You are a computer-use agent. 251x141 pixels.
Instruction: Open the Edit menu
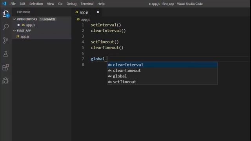22,4
